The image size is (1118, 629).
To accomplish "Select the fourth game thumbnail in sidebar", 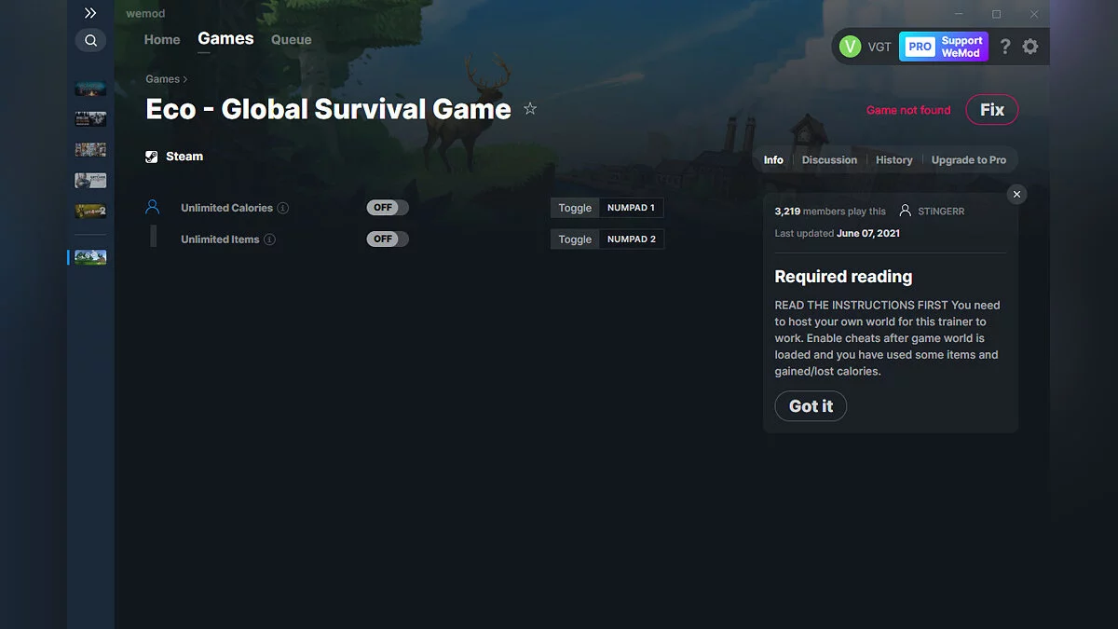I will point(90,181).
